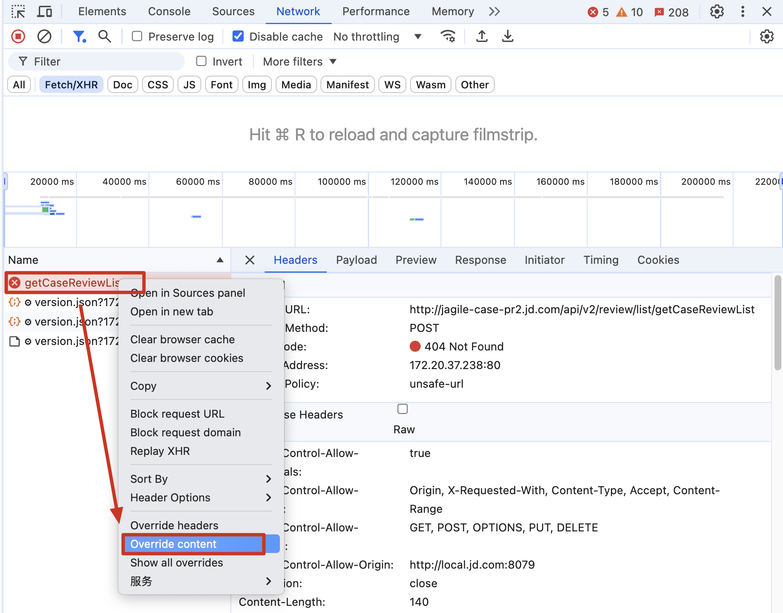
Task: Open network search magnifier
Action: click(x=104, y=37)
